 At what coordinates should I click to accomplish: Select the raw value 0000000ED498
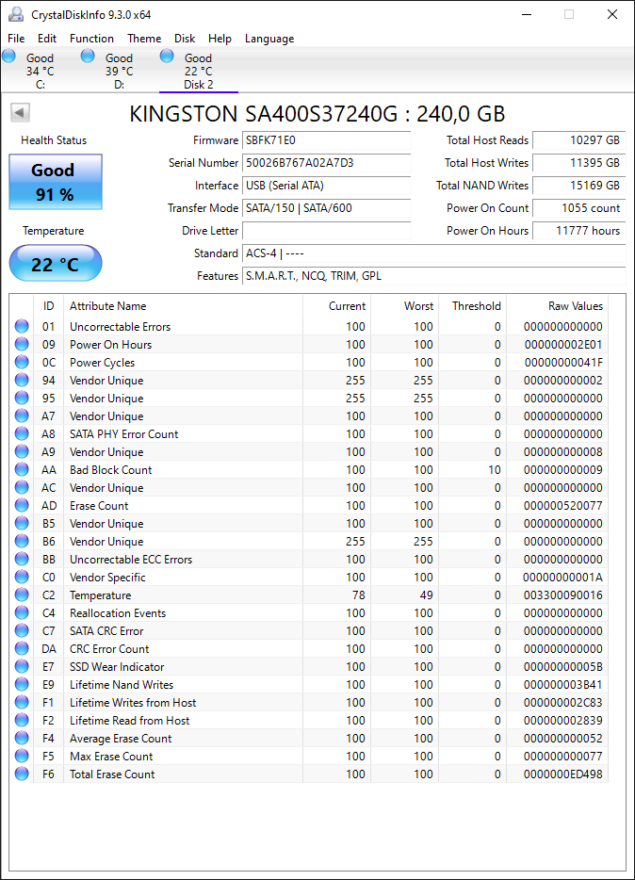point(563,774)
